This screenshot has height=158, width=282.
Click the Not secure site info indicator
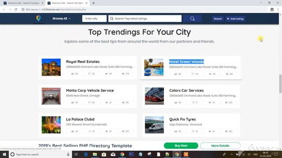pos(30,10)
